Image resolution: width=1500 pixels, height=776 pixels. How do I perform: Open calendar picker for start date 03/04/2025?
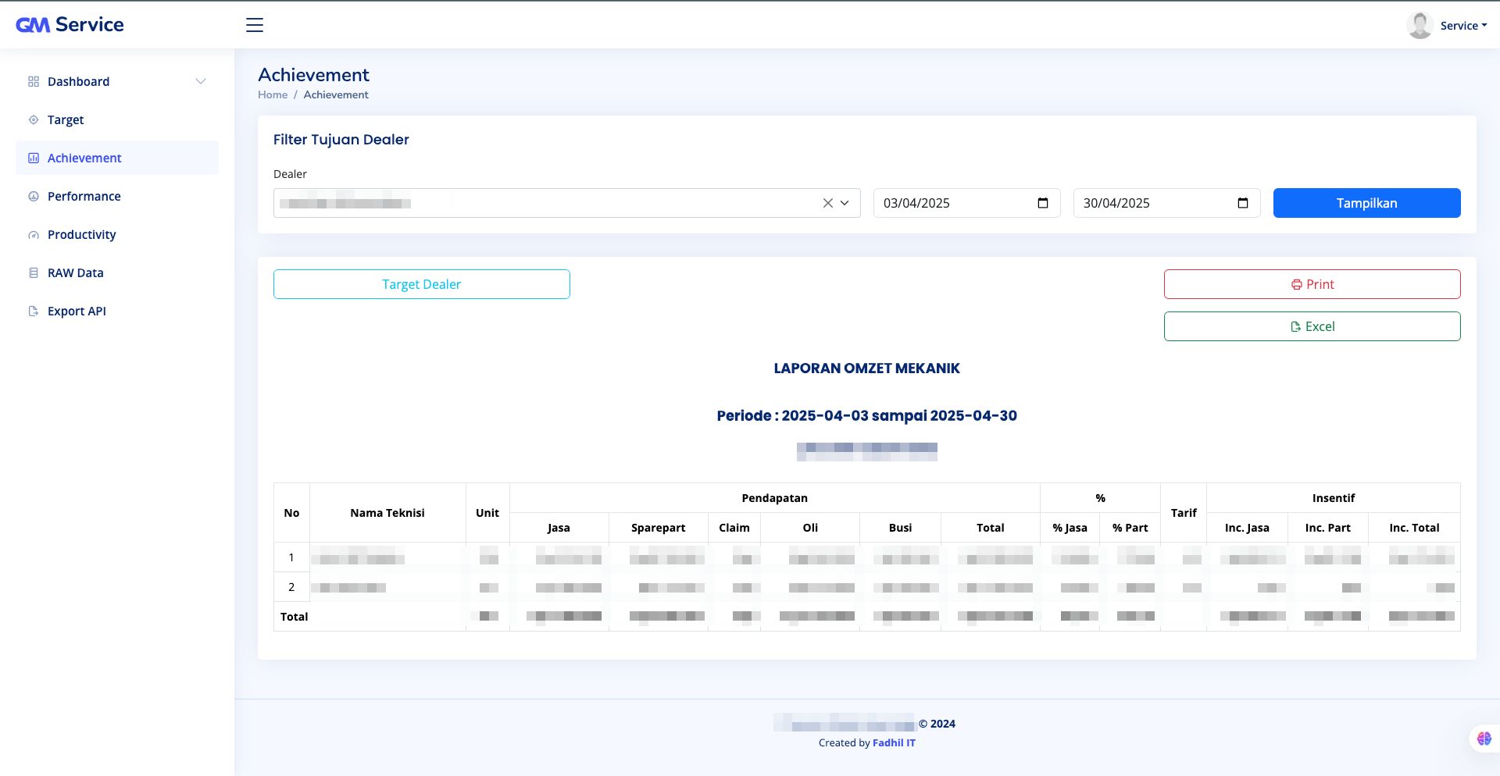[1043, 203]
